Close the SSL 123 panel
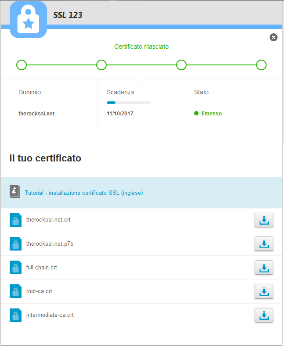 (x=273, y=37)
